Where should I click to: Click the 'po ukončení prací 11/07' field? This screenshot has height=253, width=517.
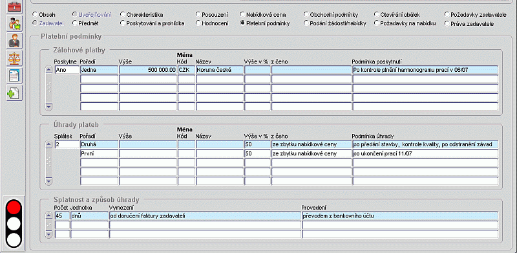425,153
